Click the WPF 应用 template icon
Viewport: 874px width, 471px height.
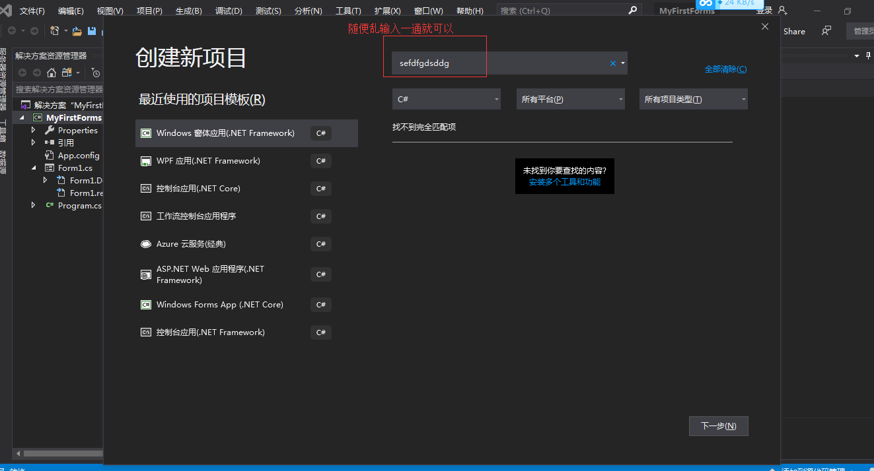146,161
